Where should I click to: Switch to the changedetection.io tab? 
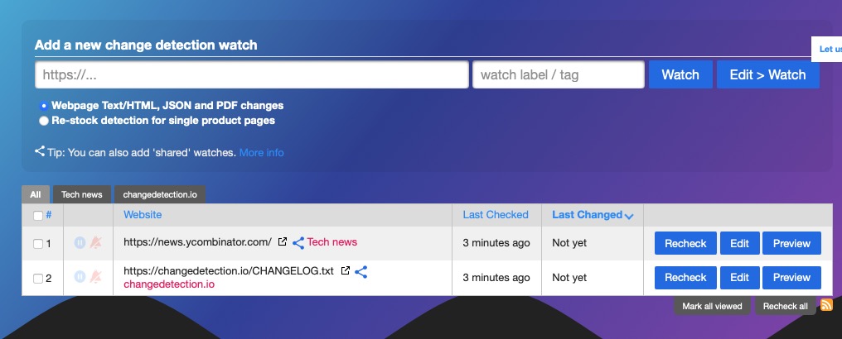[x=159, y=194]
